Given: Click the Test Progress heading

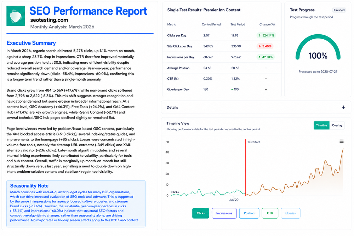Looking at the screenshot, I should coord(302,10).
